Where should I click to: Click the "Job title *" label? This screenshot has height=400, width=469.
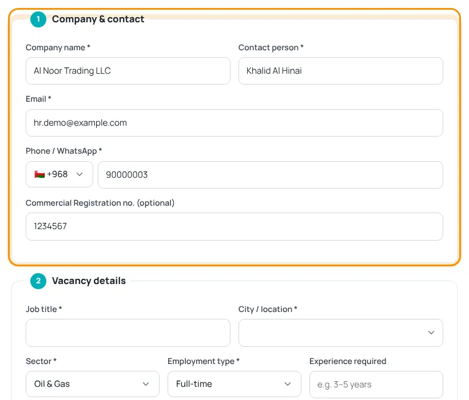(x=43, y=309)
